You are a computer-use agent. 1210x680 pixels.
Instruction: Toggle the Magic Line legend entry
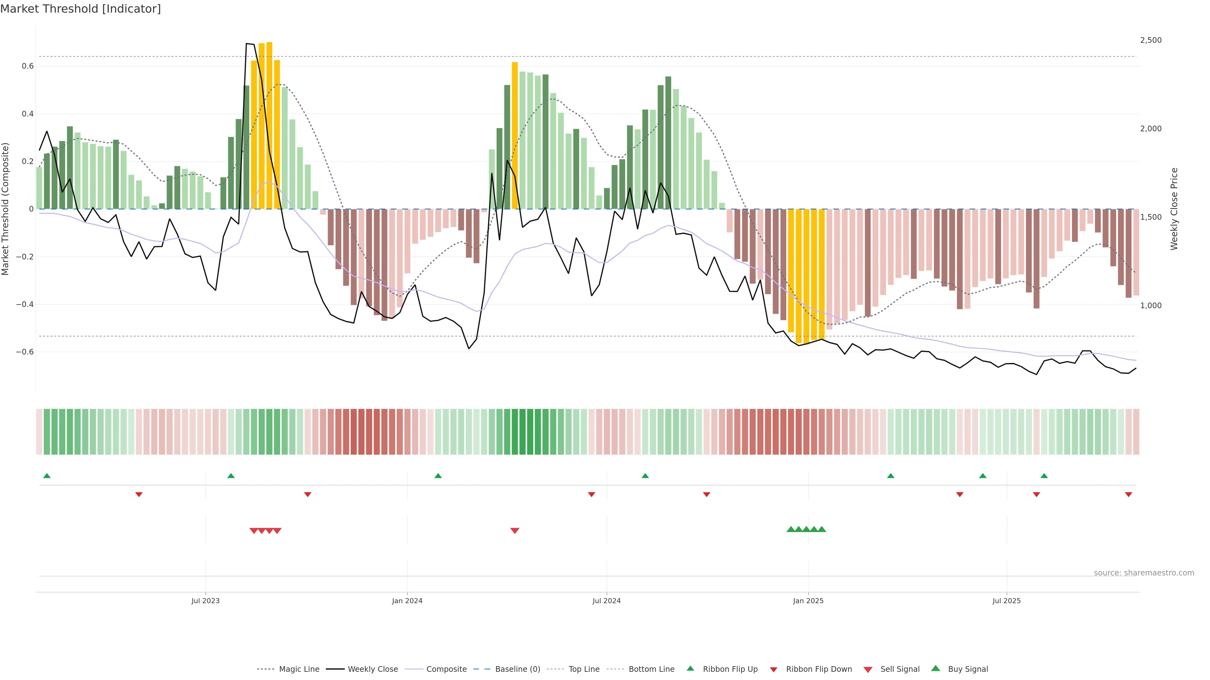(299, 669)
